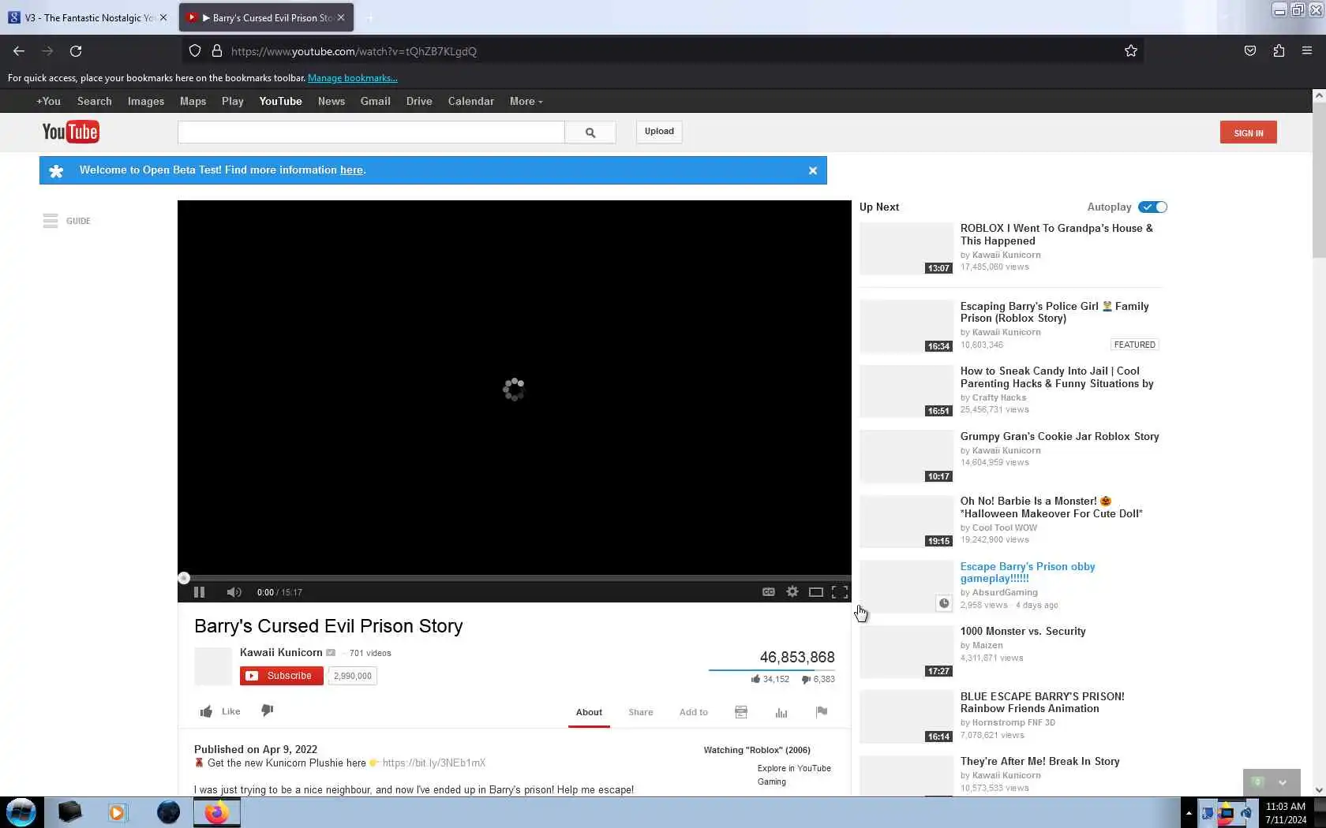Click the search magnifier button
Screen dimensions: 1326x828
tap(590, 132)
